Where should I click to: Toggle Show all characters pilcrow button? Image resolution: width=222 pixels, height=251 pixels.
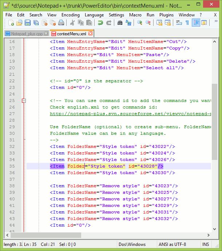pos(187,23)
